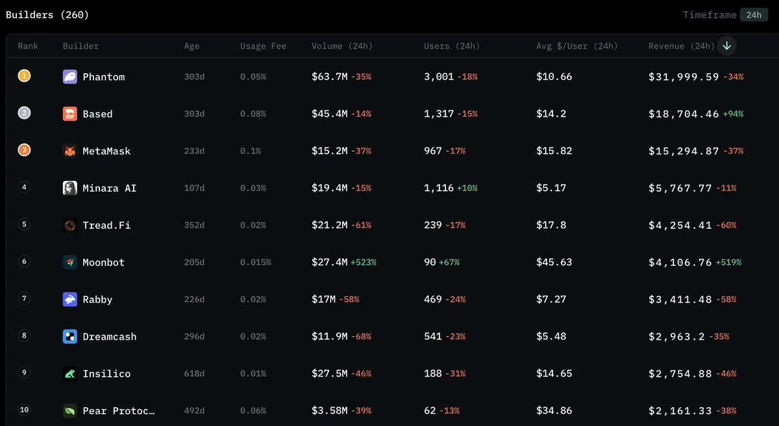Click Tread.Fi avg per user $17.8
Image resolution: width=779 pixels, height=426 pixels.
551,225
